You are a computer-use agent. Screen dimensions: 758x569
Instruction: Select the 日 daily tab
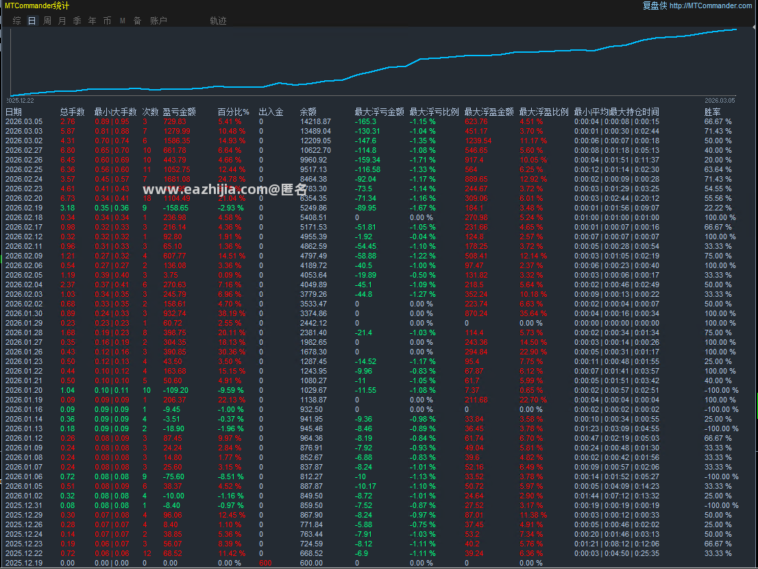click(x=32, y=21)
